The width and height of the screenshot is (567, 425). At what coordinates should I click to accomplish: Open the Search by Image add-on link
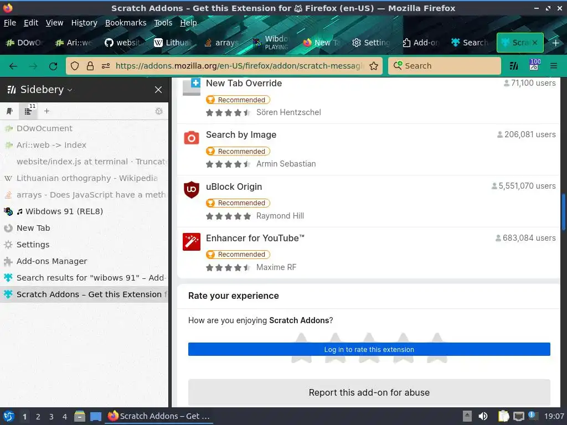[x=241, y=135]
